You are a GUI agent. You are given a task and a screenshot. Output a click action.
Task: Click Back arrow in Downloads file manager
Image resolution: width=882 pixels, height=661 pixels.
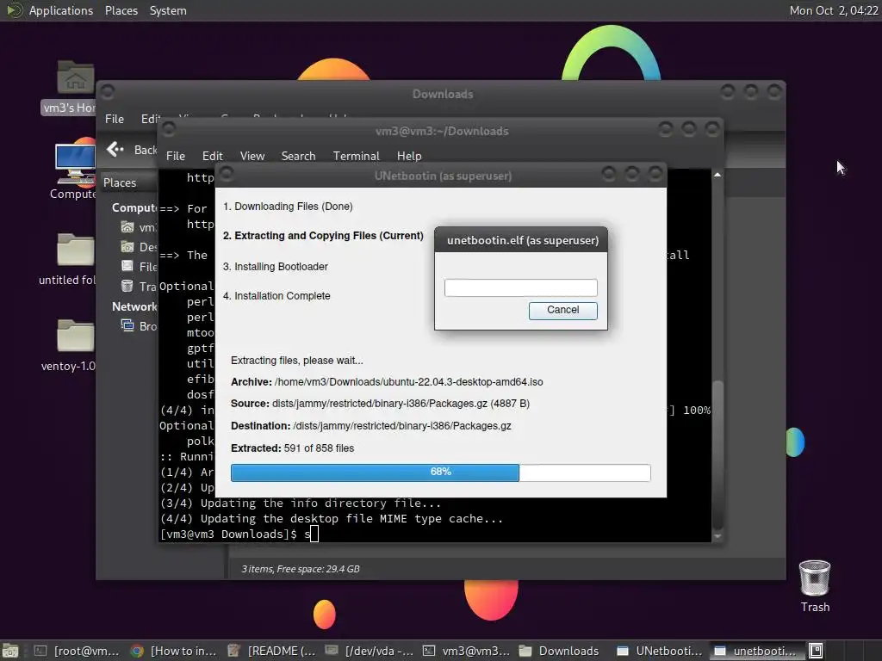(x=115, y=150)
